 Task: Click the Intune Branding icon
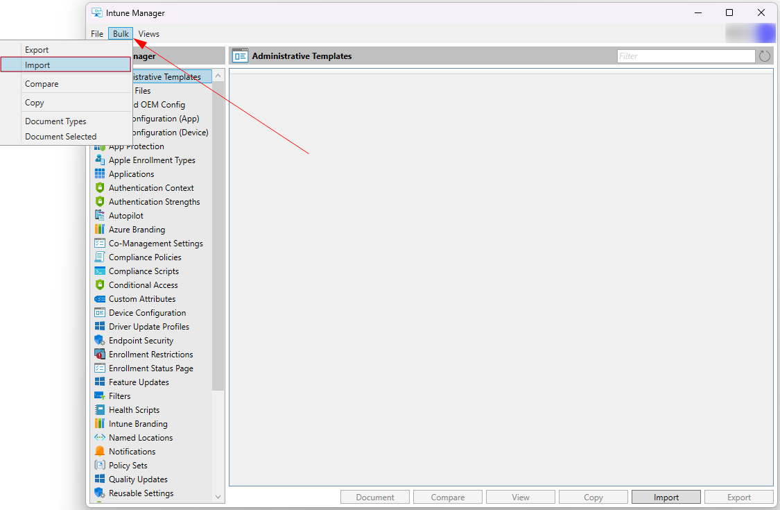(x=99, y=423)
